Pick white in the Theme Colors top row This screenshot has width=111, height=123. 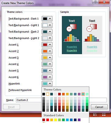point(48,94)
